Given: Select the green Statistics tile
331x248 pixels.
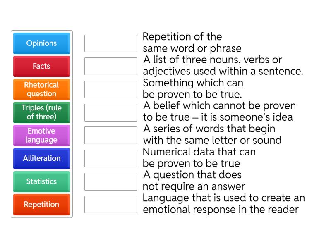Looking at the screenshot, I should coord(41,181).
